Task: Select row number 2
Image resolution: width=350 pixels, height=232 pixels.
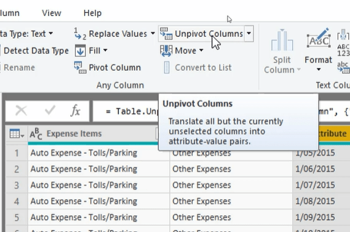Action: coord(17,169)
